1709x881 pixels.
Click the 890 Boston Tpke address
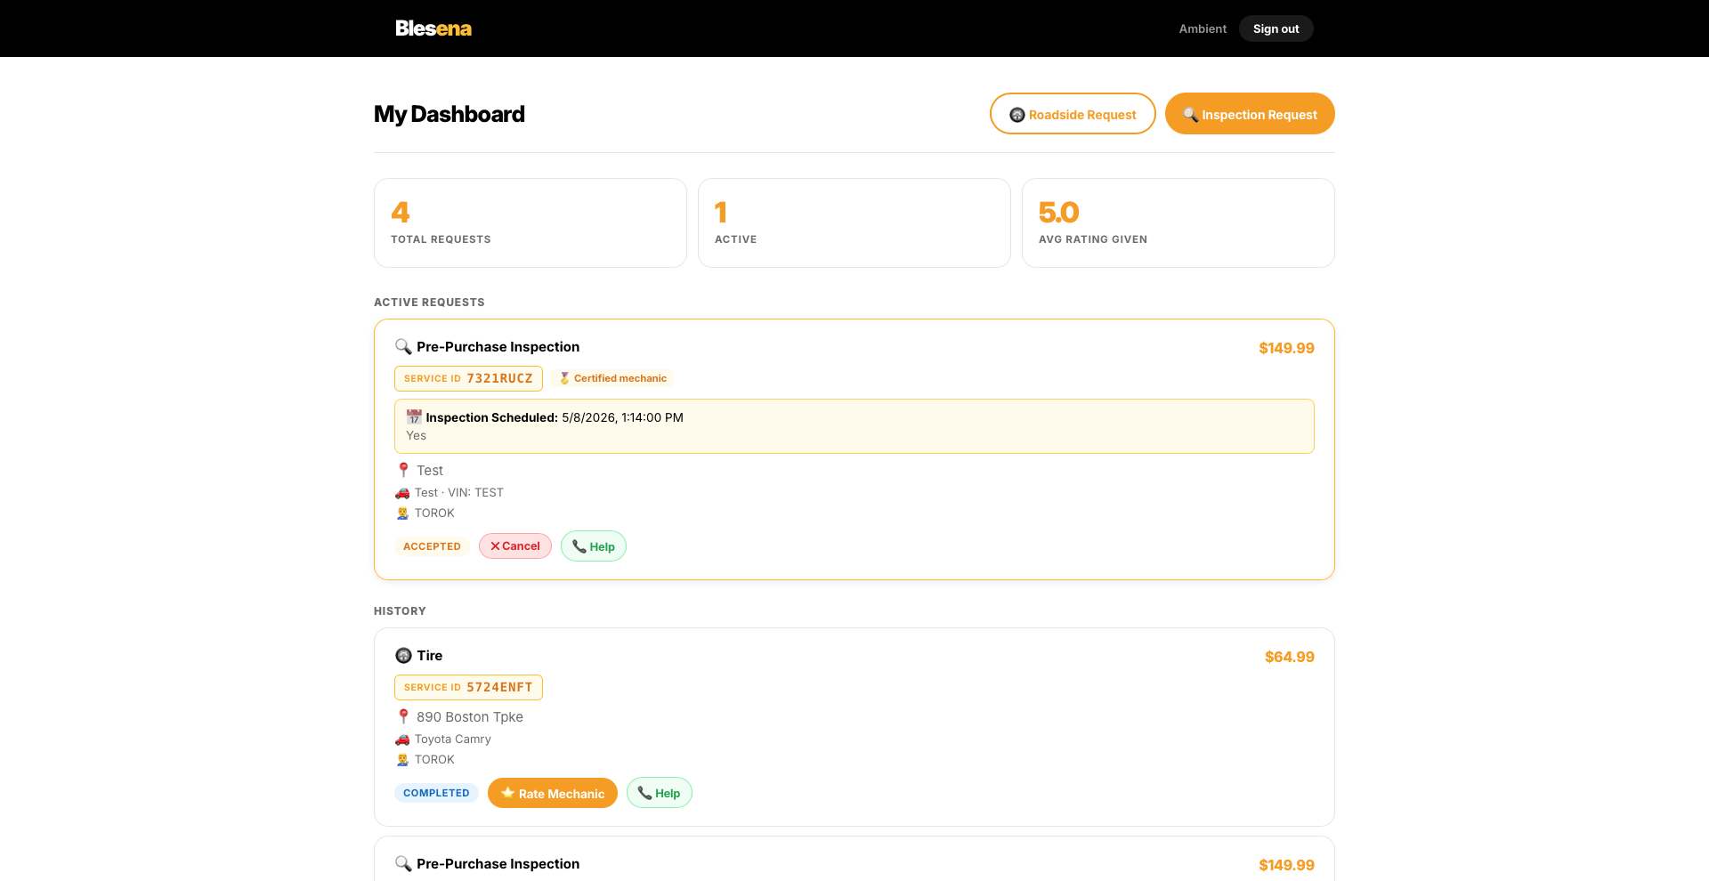coord(469,717)
